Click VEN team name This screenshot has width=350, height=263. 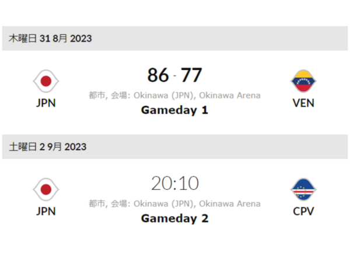303,103
